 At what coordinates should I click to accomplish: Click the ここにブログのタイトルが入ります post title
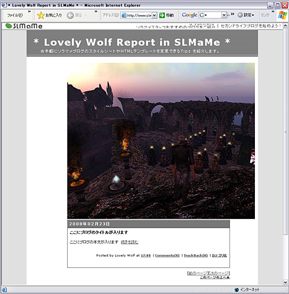click(99, 232)
